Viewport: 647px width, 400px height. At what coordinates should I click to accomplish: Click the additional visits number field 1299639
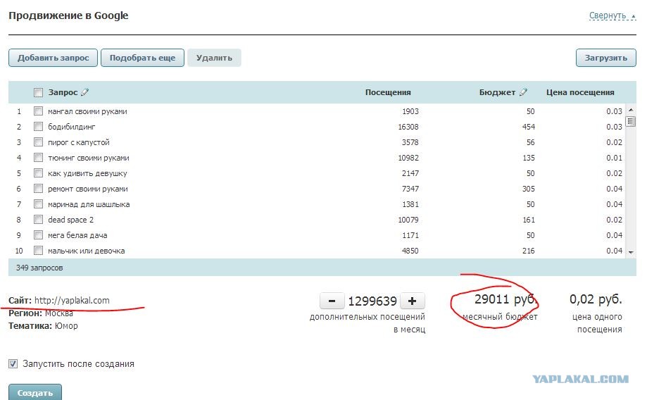click(372, 301)
